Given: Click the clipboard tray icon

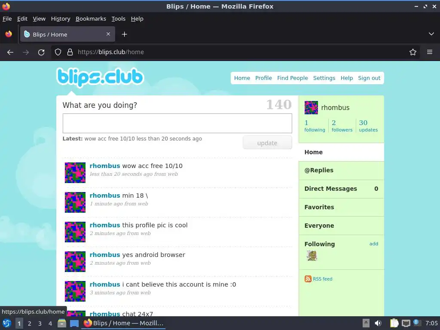Looking at the screenshot, I should [x=394, y=323].
